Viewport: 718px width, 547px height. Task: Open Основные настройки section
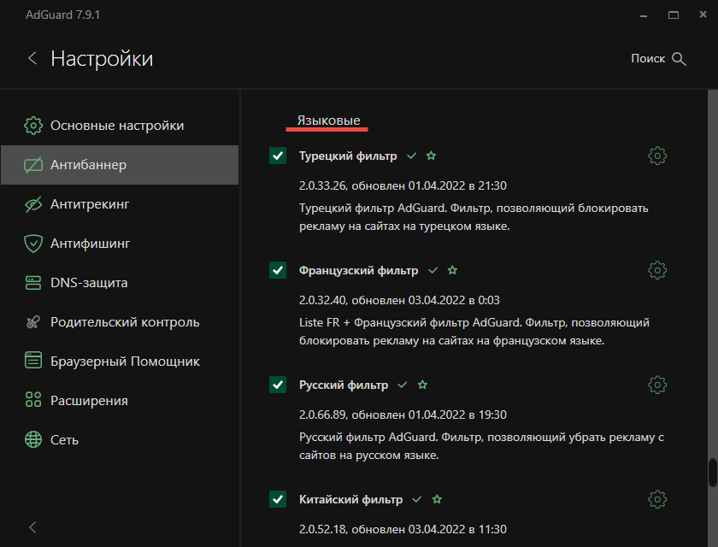point(120,126)
